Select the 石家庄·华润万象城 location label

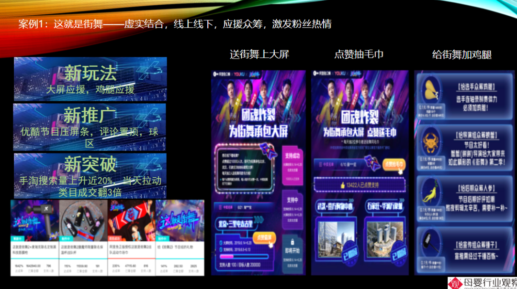coord(385,206)
